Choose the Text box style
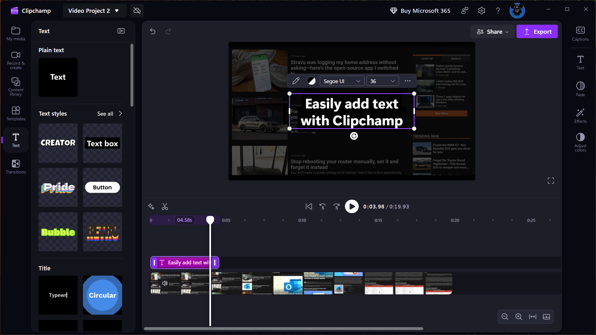 coord(102,143)
